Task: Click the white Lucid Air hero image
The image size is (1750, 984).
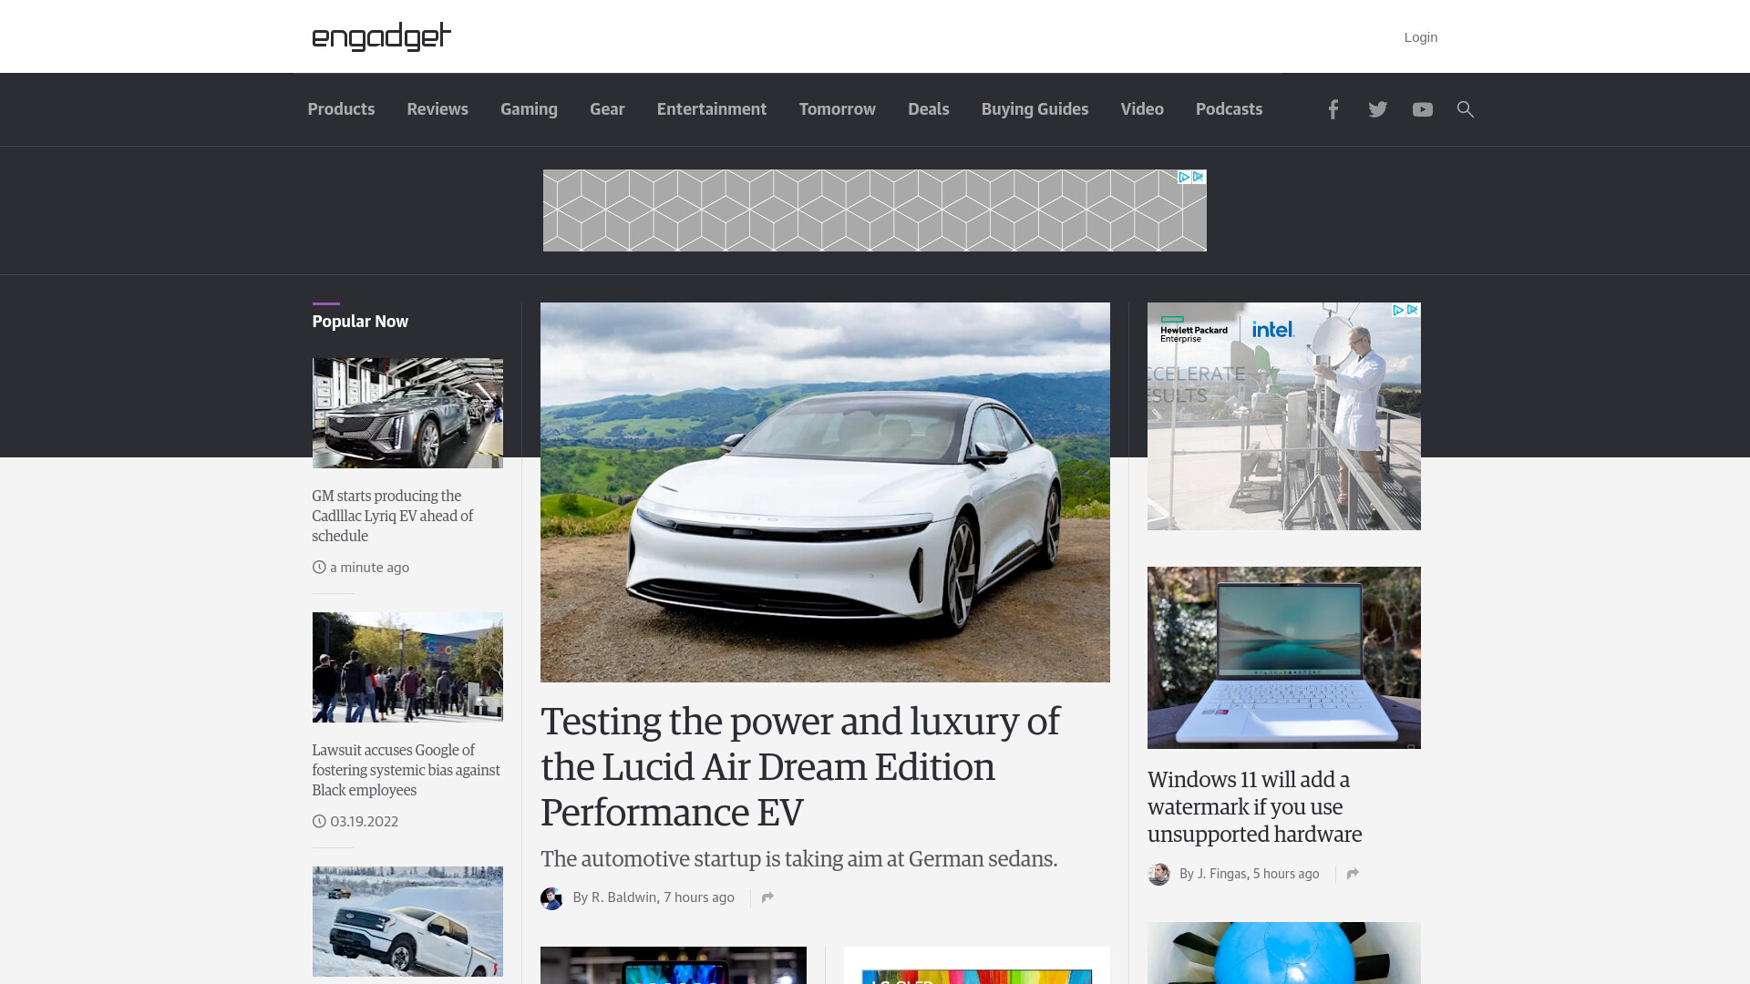Action: pos(825,492)
